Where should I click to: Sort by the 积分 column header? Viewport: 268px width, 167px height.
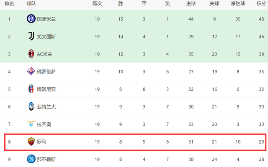(261, 3)
